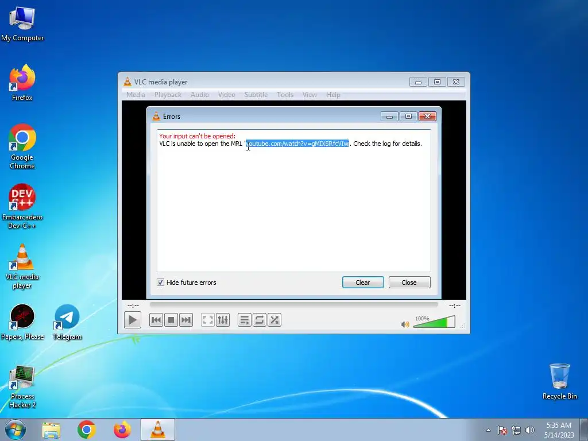Click the elapsed time label
Image resolution: width=588 pixels, height=441 pixels.
point(133,305)
